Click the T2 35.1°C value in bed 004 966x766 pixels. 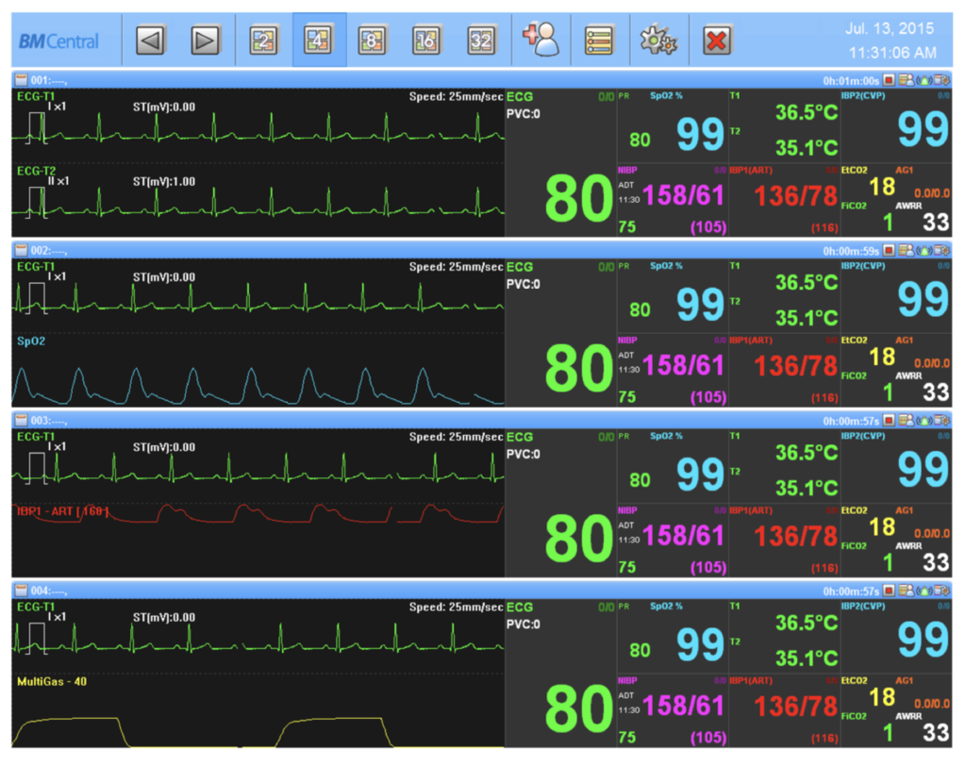pyautogui.click(x=807, y=658)
